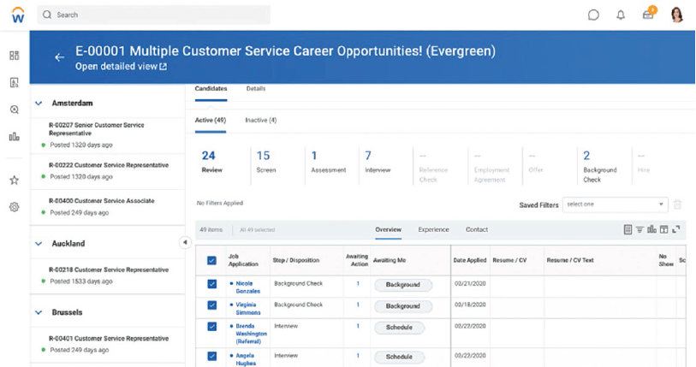Viewport: 696px width, 367px height.
Task: Expand the table to fullscreen
Action: [676, 229]
